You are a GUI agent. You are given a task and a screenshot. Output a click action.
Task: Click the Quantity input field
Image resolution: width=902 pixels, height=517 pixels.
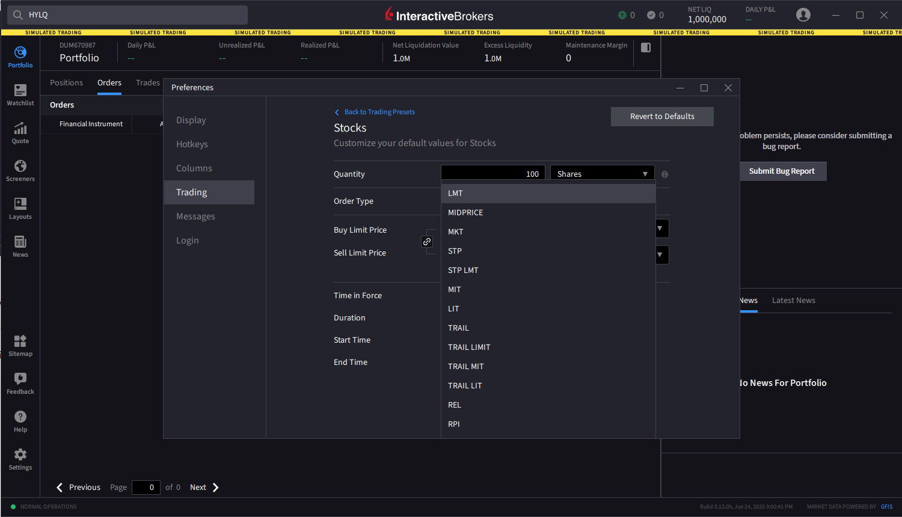pos(493,174)
